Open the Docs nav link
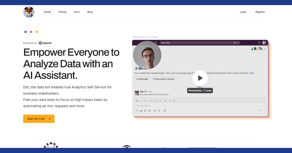 (77, 12)
